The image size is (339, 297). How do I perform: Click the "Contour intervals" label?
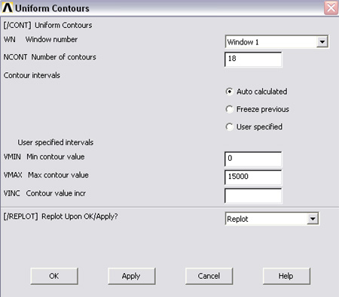pos(32,75)
